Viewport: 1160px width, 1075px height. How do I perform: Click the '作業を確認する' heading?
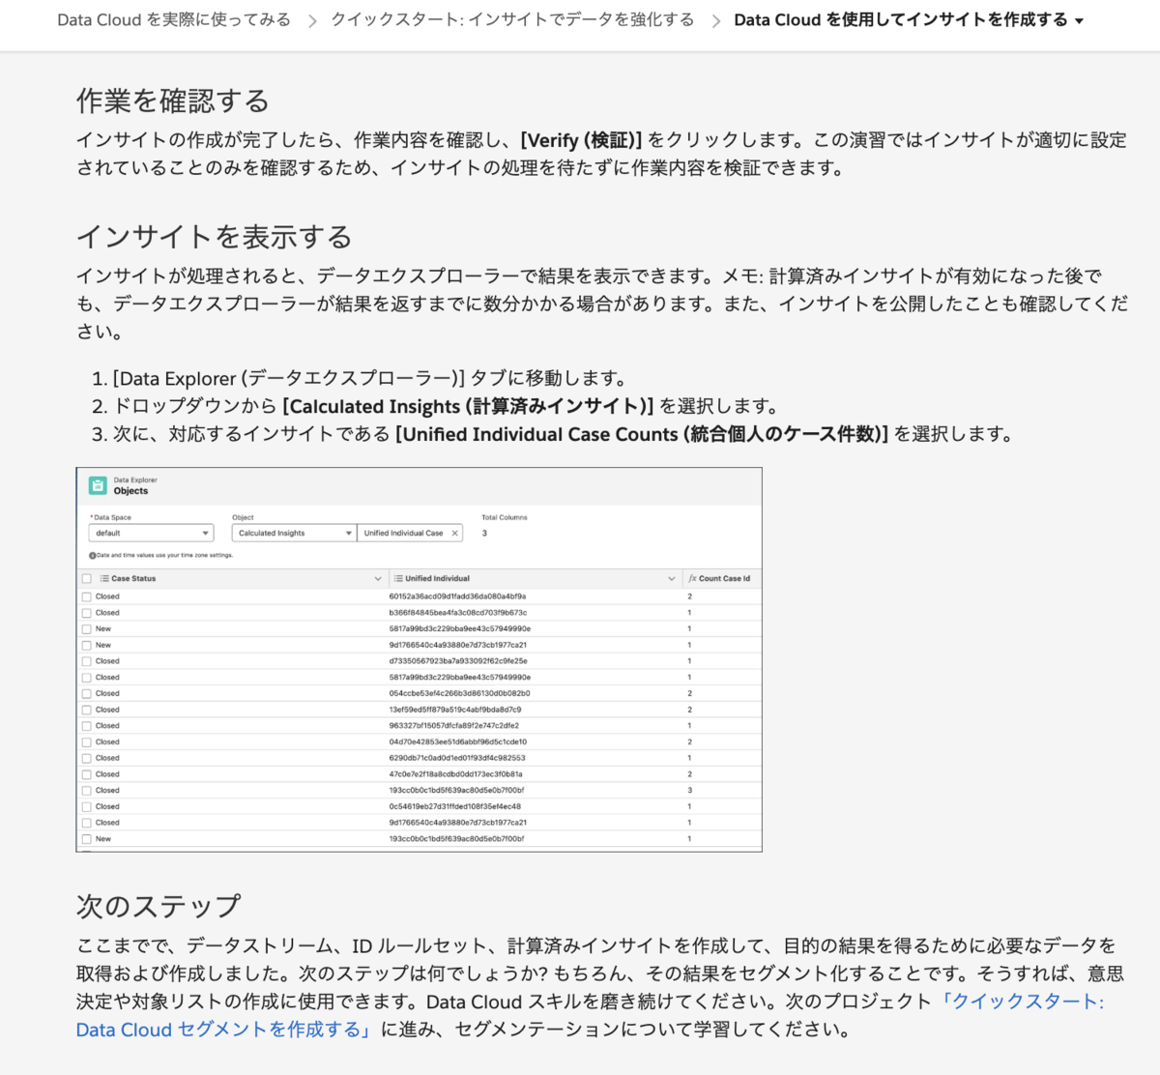(x=173, y=101)
